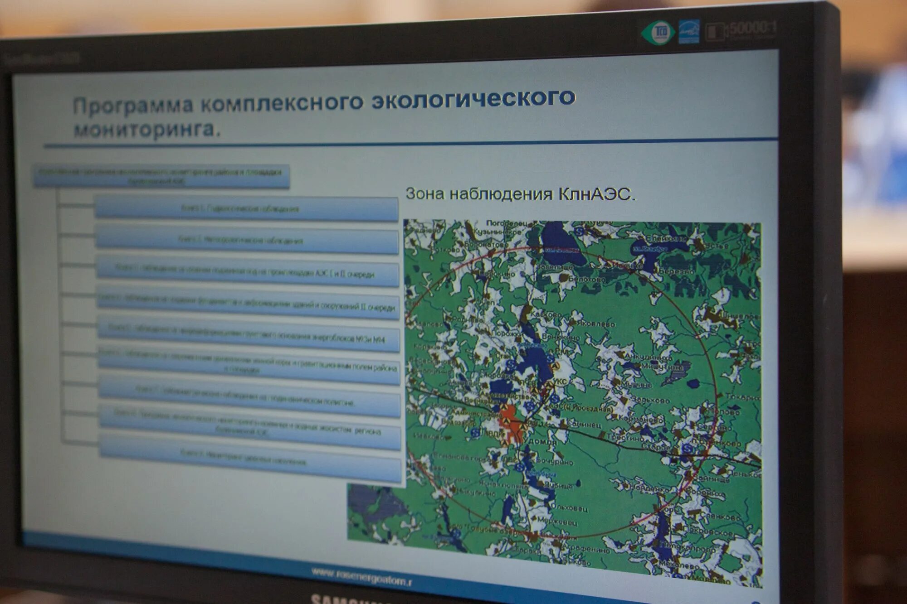Click the TCO certification sticker icon

pos(659,33)
